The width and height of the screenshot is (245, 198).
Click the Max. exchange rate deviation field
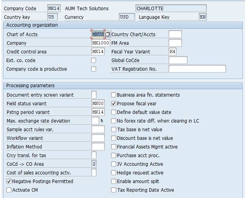[x=95, y=121]
